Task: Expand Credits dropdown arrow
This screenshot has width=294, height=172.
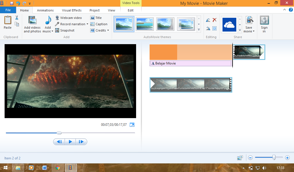Action: 108,30
